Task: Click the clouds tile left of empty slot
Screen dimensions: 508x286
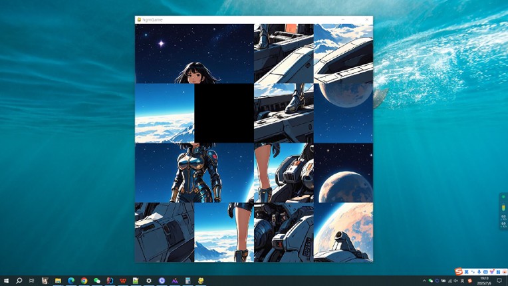Action: pyautogui.click(x=165, y=113)
